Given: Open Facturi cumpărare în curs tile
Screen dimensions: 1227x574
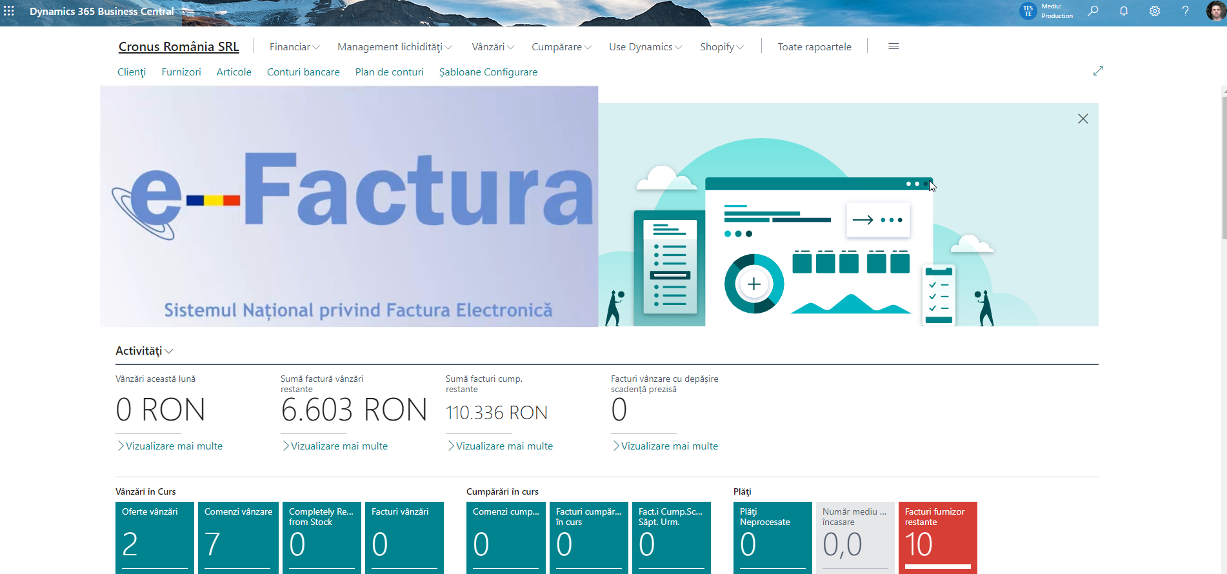Looking at the screenshot, I should pyautogui.click(x=589, y=538).
